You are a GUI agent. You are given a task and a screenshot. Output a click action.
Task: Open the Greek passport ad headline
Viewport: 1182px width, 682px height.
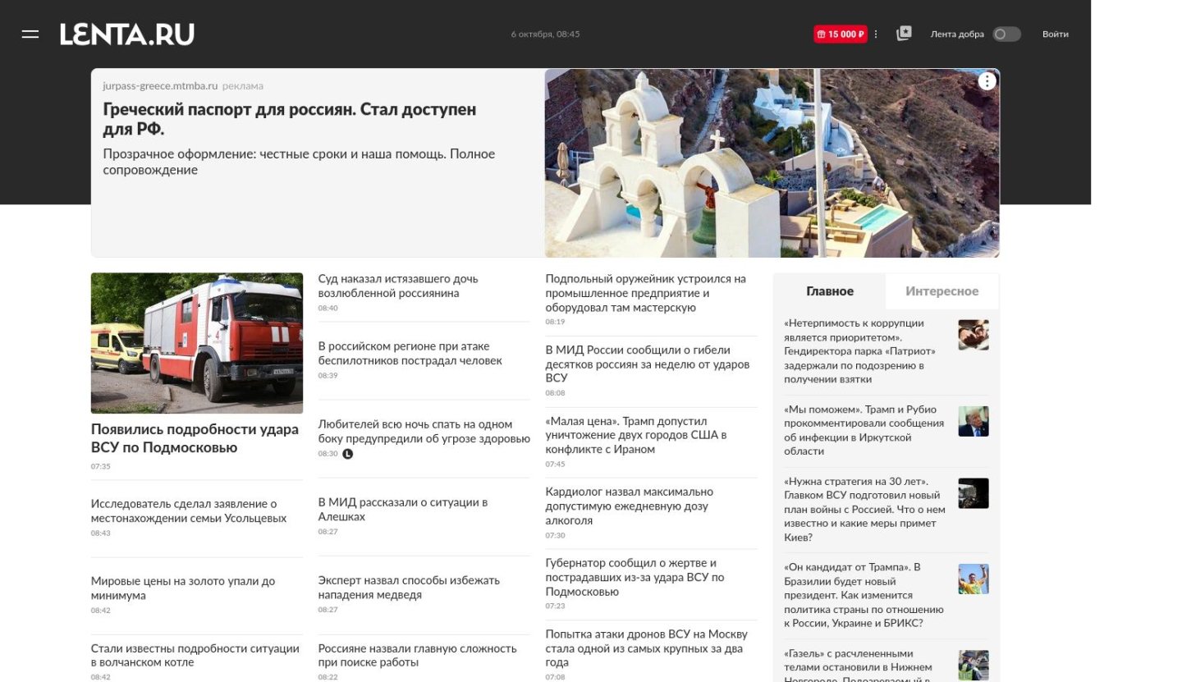pyautogui.click(x=290, y=119)
